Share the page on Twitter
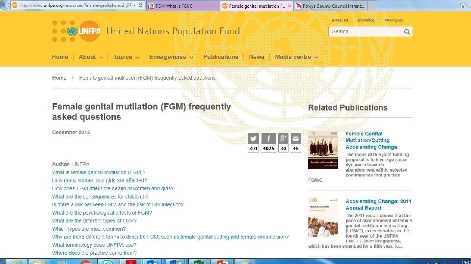Image resolution: width=471 pixels, height=264 pixels. click(253, 138)
